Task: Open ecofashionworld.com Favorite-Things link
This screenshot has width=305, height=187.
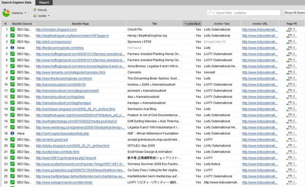Action: tap(80, 164)
